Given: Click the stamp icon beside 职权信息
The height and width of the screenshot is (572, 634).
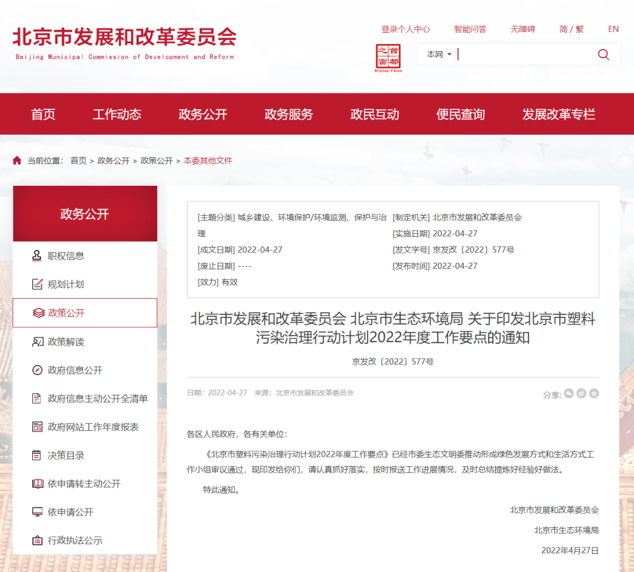Looking at the screenshot, I should tap(38, 256).
